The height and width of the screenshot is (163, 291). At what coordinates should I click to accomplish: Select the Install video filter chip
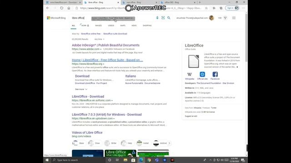[143, 143]
